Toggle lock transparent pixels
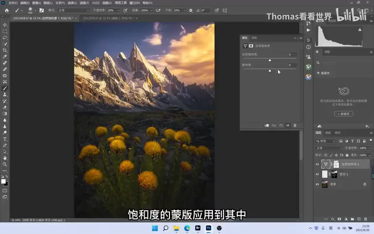Image resolution: width=374 pixels, height=234 pixels. [326, 155]
